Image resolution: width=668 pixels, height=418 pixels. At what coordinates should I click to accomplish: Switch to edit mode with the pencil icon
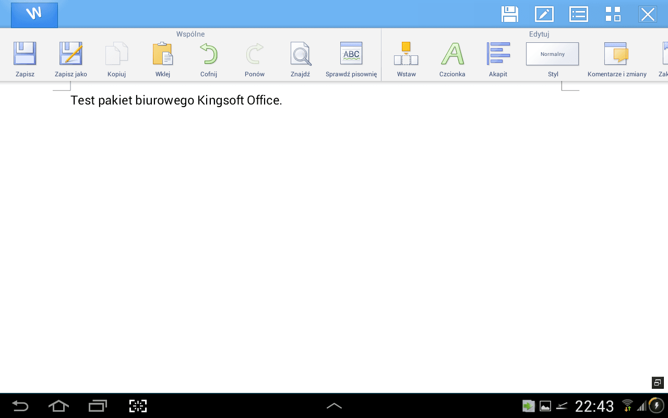tap(544, 14)
